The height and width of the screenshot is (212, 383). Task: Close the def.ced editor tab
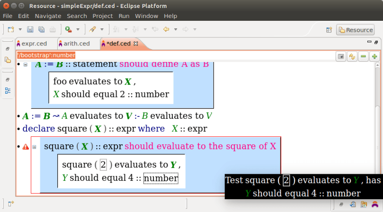pyautogui.click(x=136, y=44)
